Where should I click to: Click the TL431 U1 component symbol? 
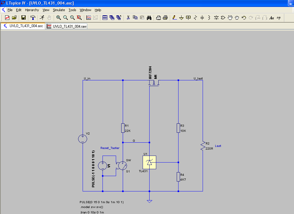150,162
